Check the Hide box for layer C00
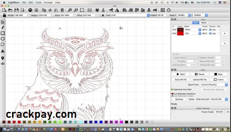 pyautogui.click(x=218, y=30)
